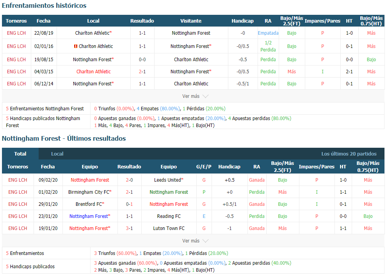Select handicap -0.5/1 in 06/12/14 row
The image size is (388, 276).
click(x=242, y=84)
